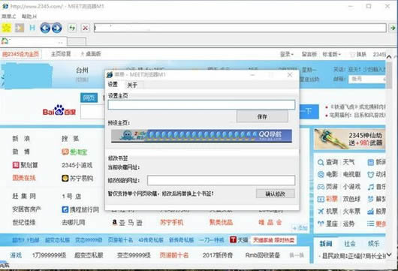Screen dimensions: 398x271
Task: Select the 新闻 news tab
Action: tap(326, 244)
